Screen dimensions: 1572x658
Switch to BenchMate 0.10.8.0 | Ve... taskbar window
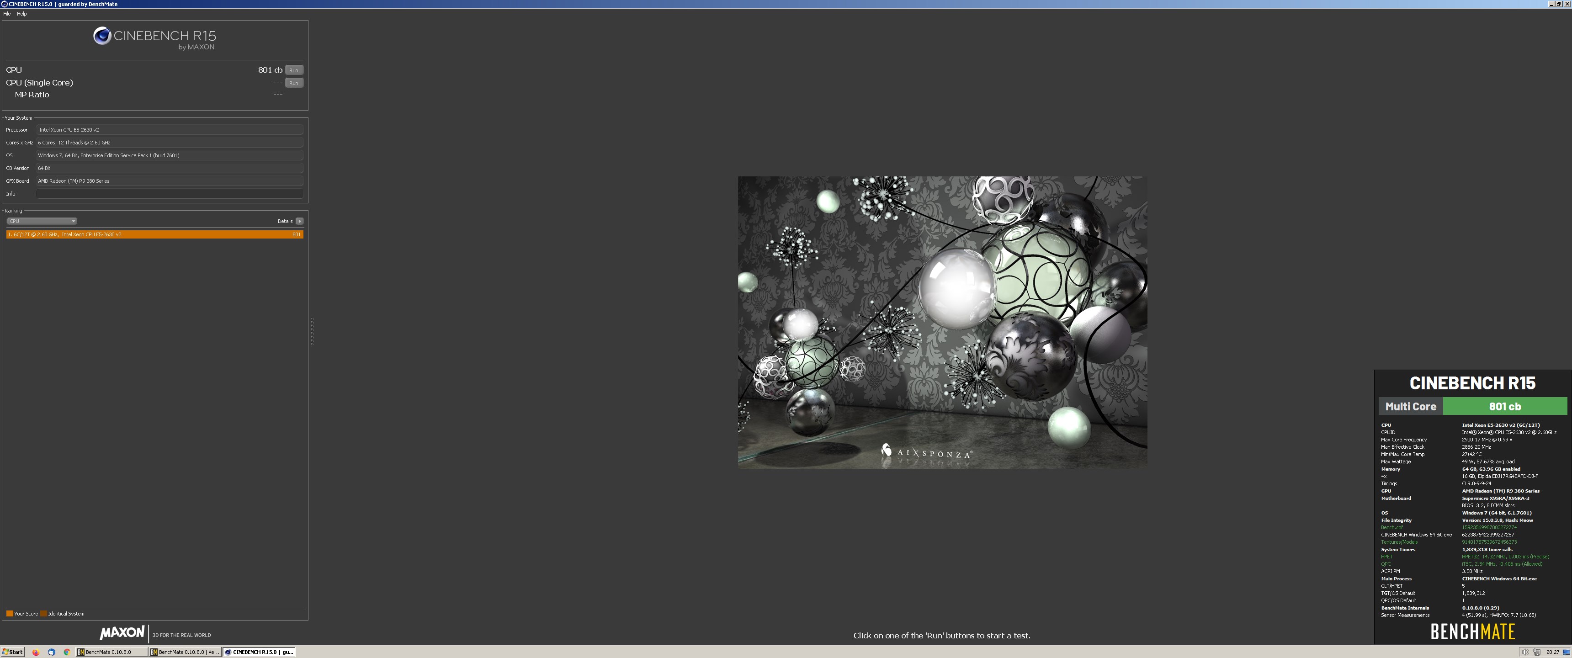coord(185,652)
